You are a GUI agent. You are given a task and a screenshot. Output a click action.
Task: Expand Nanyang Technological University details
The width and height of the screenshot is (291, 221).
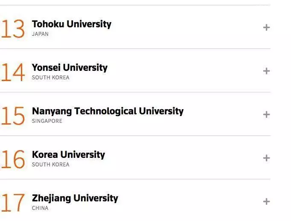266,114
